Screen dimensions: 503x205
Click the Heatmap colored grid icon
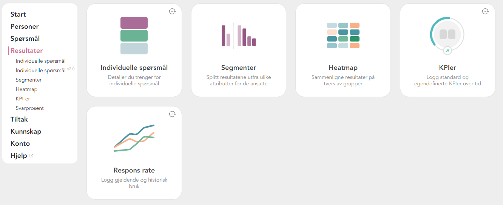343,35
